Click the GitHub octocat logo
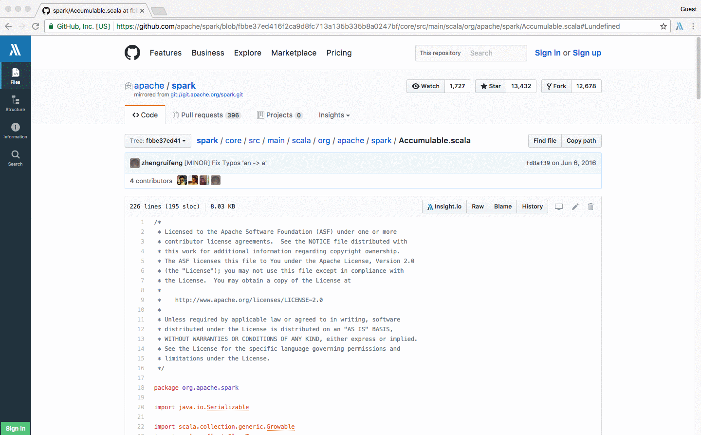This screenshot has width=701, height=435. point(132,53)
